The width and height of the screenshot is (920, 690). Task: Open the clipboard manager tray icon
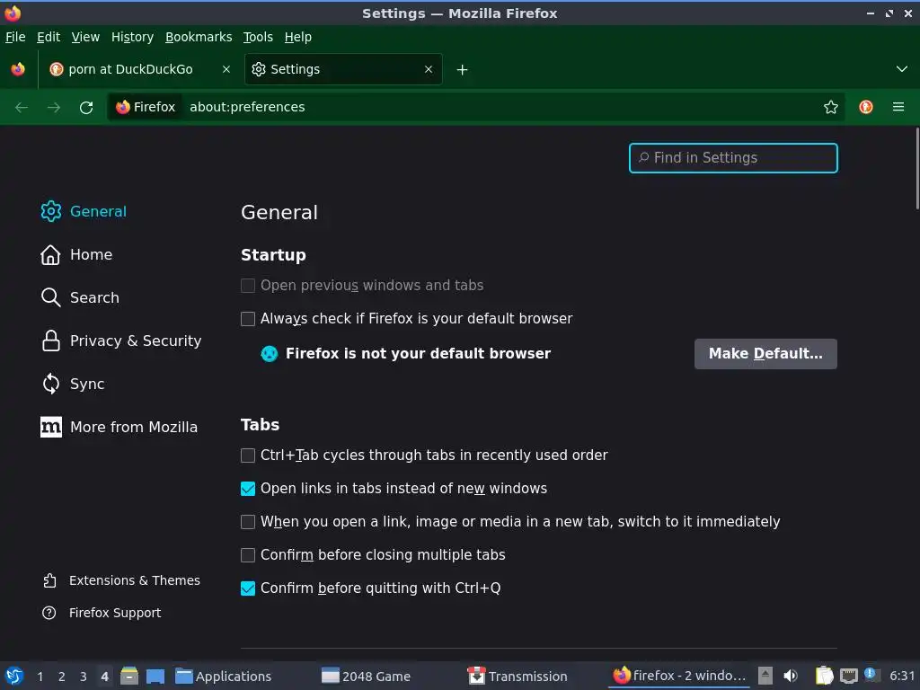[x=825, y=676]
